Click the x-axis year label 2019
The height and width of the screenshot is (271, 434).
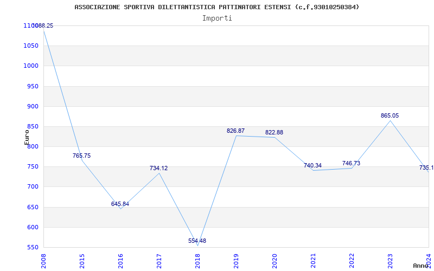pyautogui.click(x=236, y=261)
